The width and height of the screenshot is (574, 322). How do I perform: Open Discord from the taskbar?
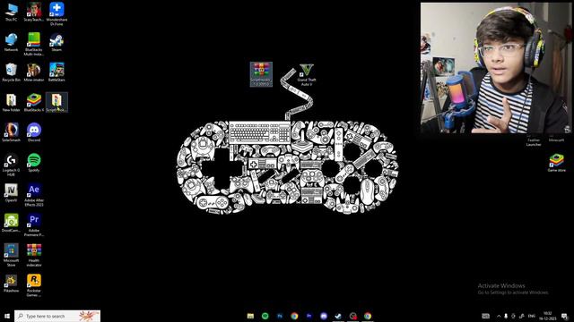coord(324,316)
